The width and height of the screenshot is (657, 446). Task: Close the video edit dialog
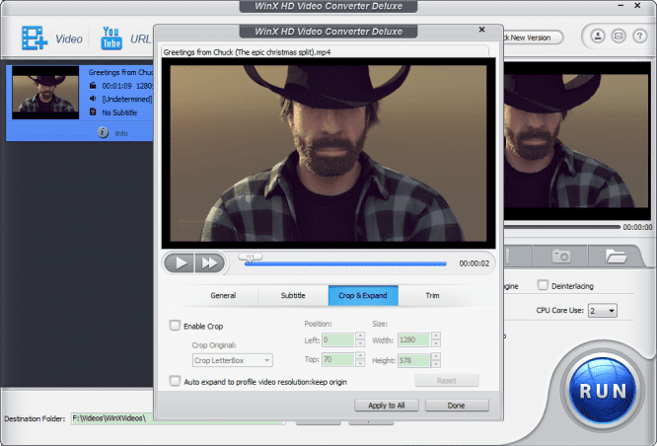click(481, 30)
